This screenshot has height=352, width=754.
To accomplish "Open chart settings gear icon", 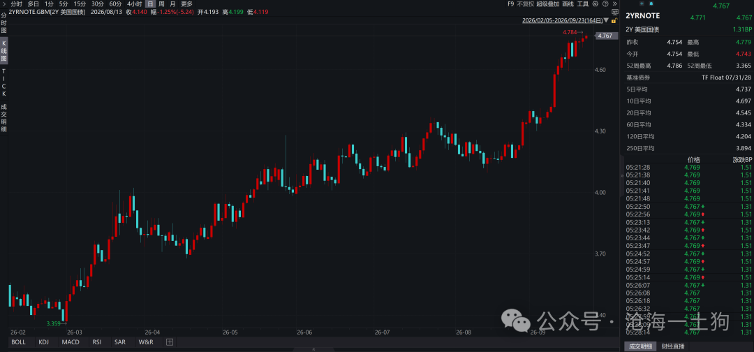I will tap(596, 4).
